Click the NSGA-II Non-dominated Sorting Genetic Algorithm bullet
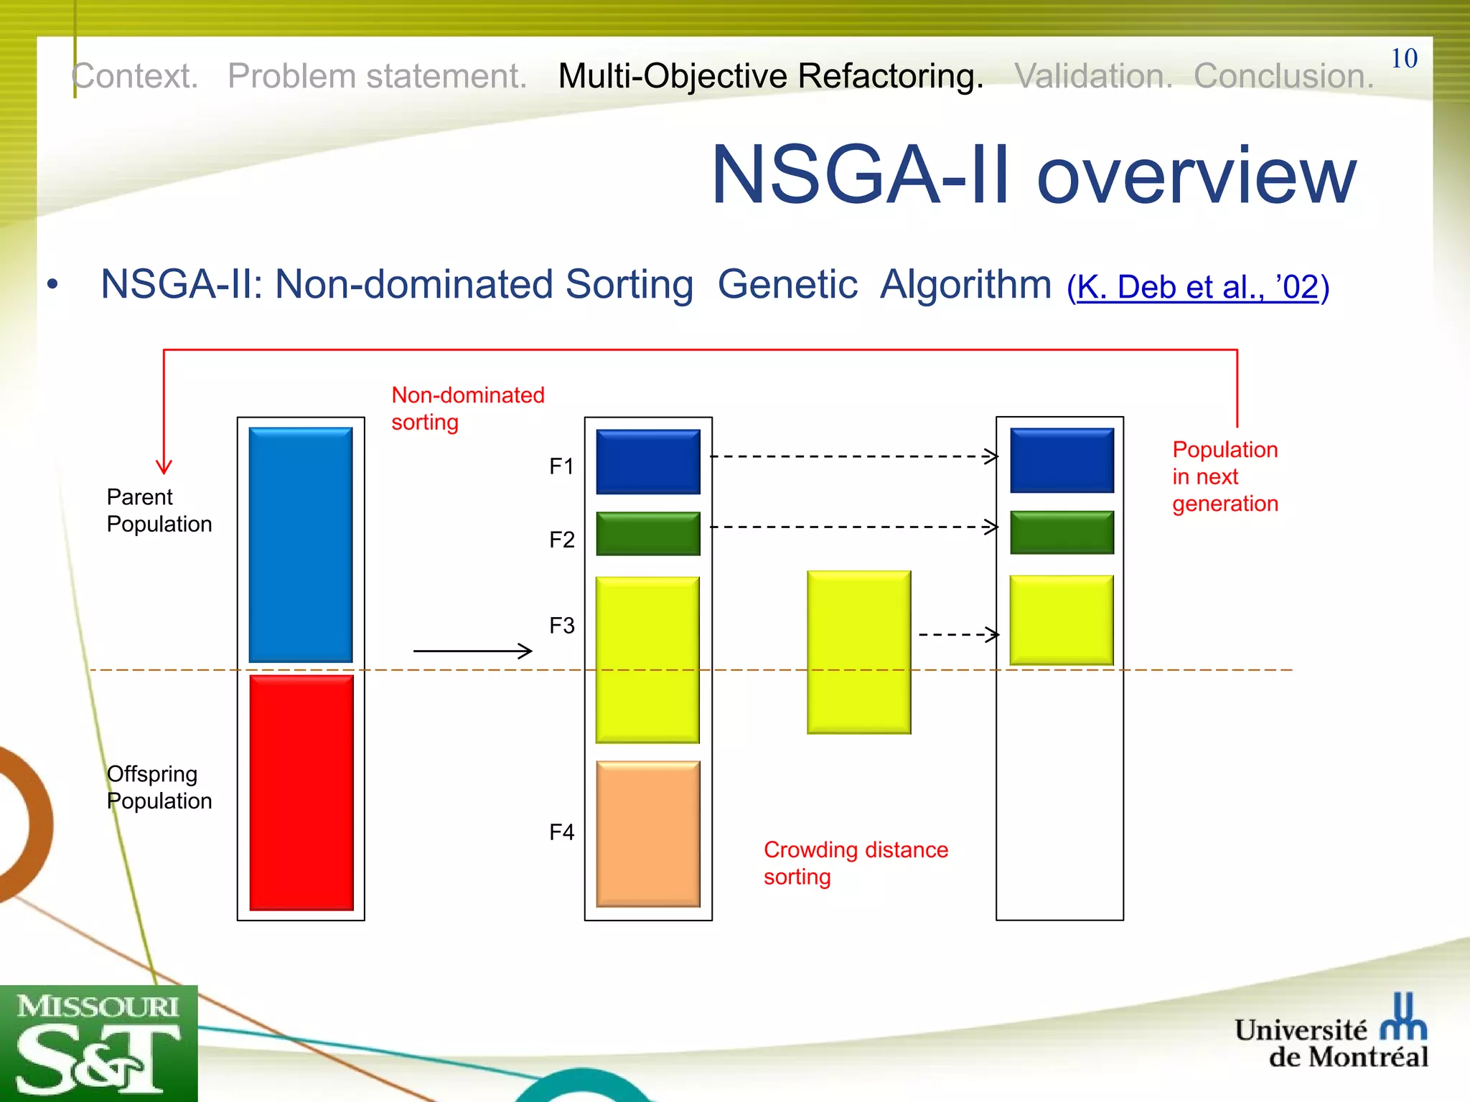This screenshot has height=1102, width=1470. 576,284
